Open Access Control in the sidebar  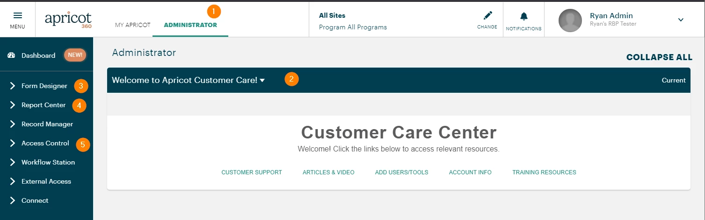click(x=45, y=143)
